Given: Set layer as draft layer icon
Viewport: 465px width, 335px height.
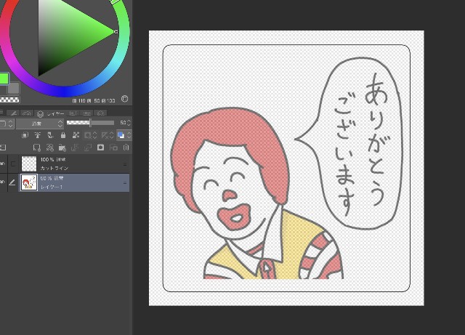Looking at the screenshot, I should coord(50,135).
